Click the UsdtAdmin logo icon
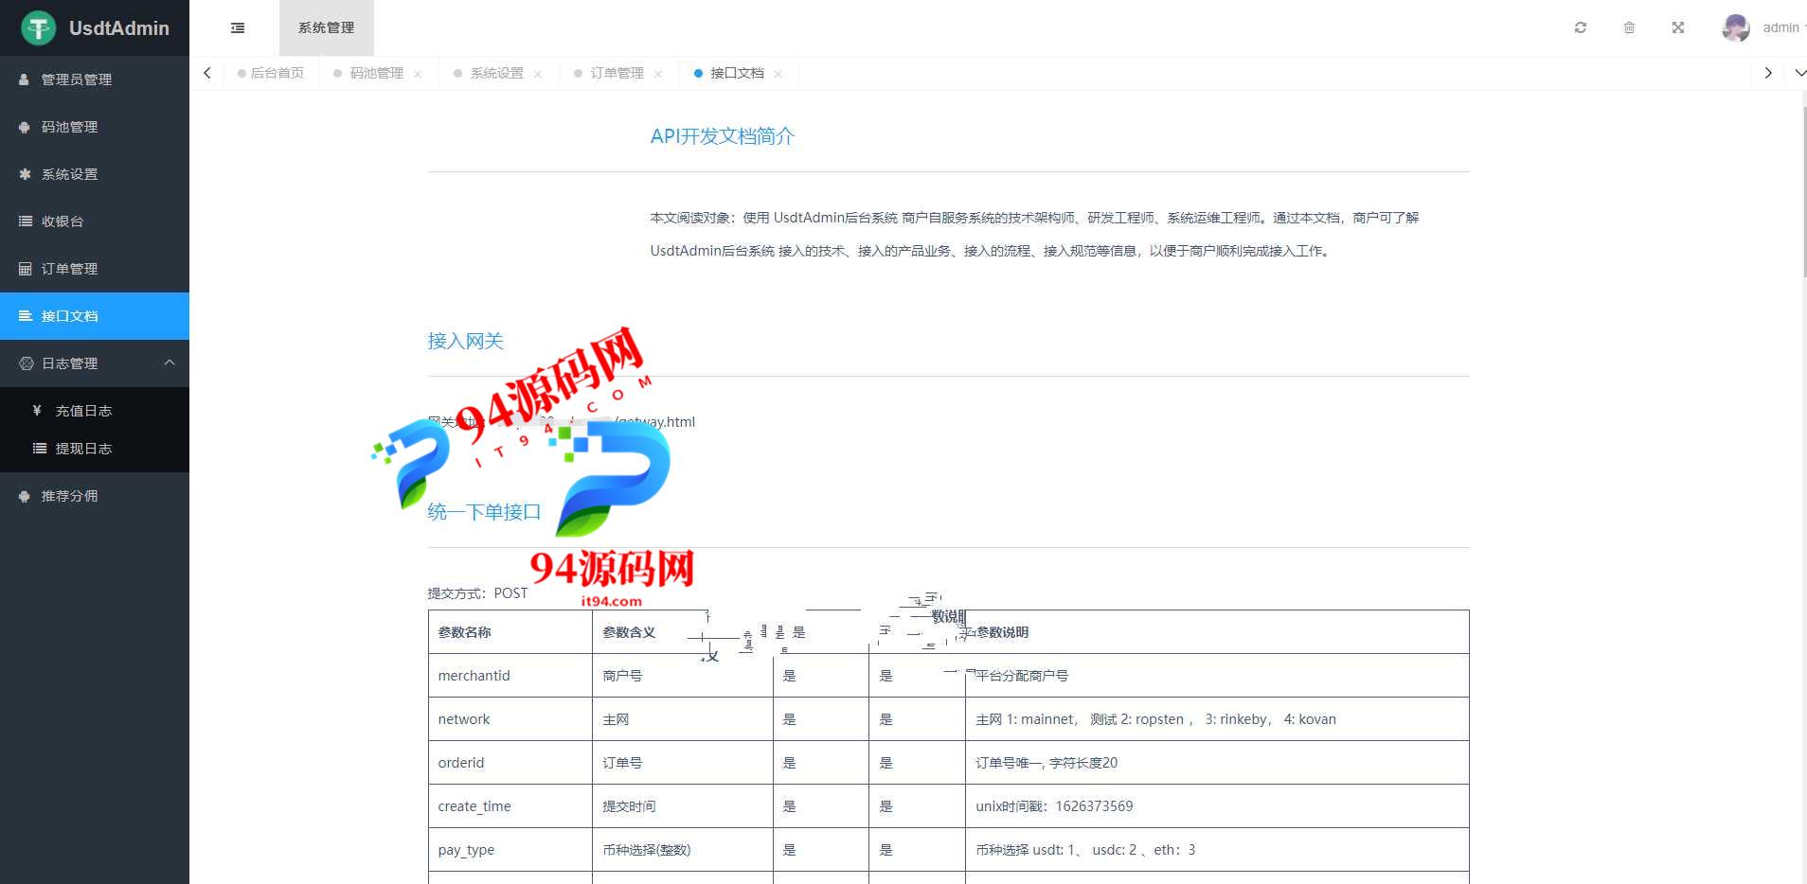 [x=39, y=27]
